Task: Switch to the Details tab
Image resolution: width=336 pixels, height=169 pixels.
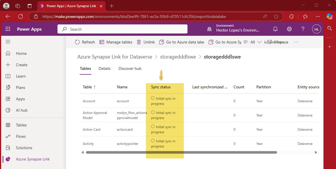Action: (105, 68)
